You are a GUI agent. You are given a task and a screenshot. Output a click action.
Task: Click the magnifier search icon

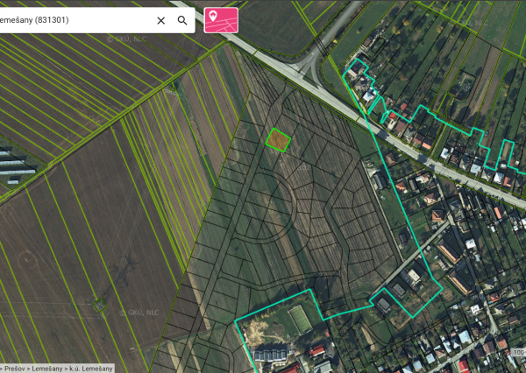[x=182, y=20]
